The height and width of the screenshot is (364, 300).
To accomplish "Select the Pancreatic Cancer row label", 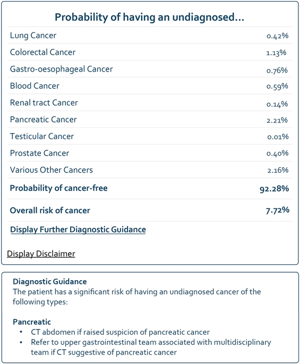I will pyautogui.click(x=43, y=119).
